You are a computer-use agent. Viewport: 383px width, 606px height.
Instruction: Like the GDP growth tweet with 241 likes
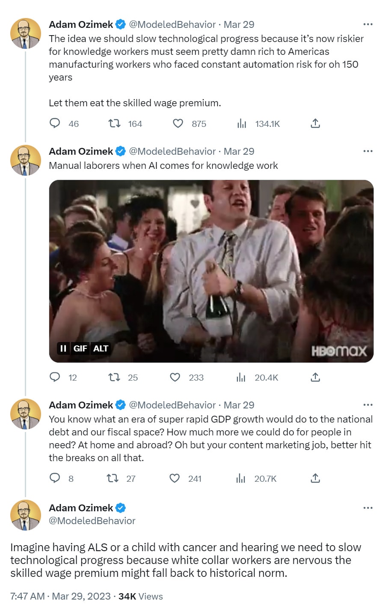tap(175, 478)
